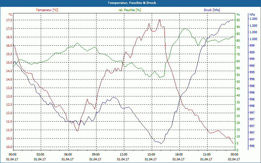Viewport: 261px width, 163px height.
Task: Click the 20 humidity axis value
Action: click(238, 123)
